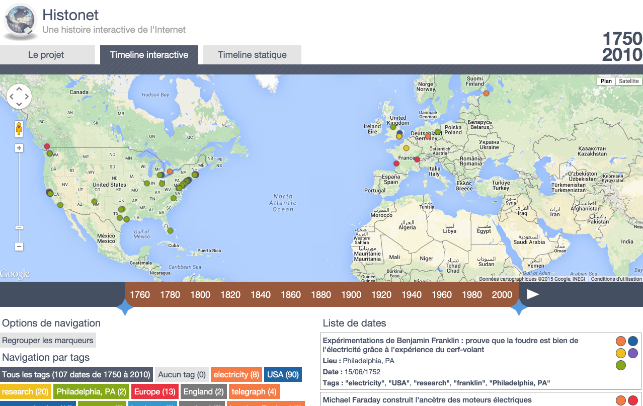Viewport: 643px width, 406px height.
Task: Click the "Navigation par tags" heading
Action: pyautogui.click(x=46, y=357)
